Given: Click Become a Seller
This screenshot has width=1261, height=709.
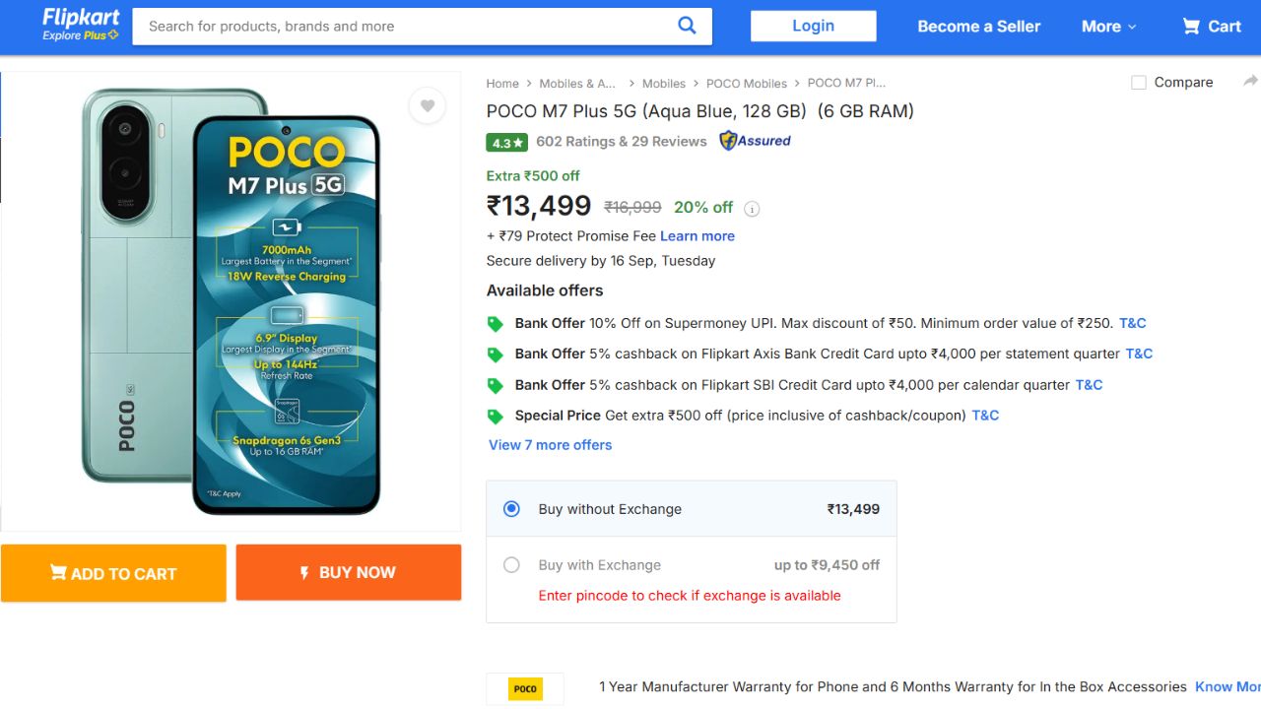Looking at the screenshot, I should click(x=979, y=27).
